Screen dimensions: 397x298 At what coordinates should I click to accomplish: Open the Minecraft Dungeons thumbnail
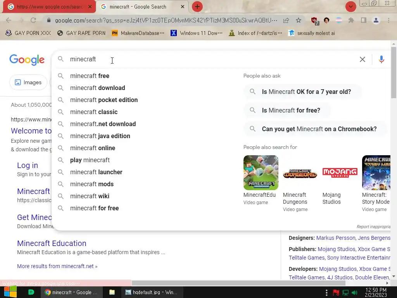click(x=300, y=174)
